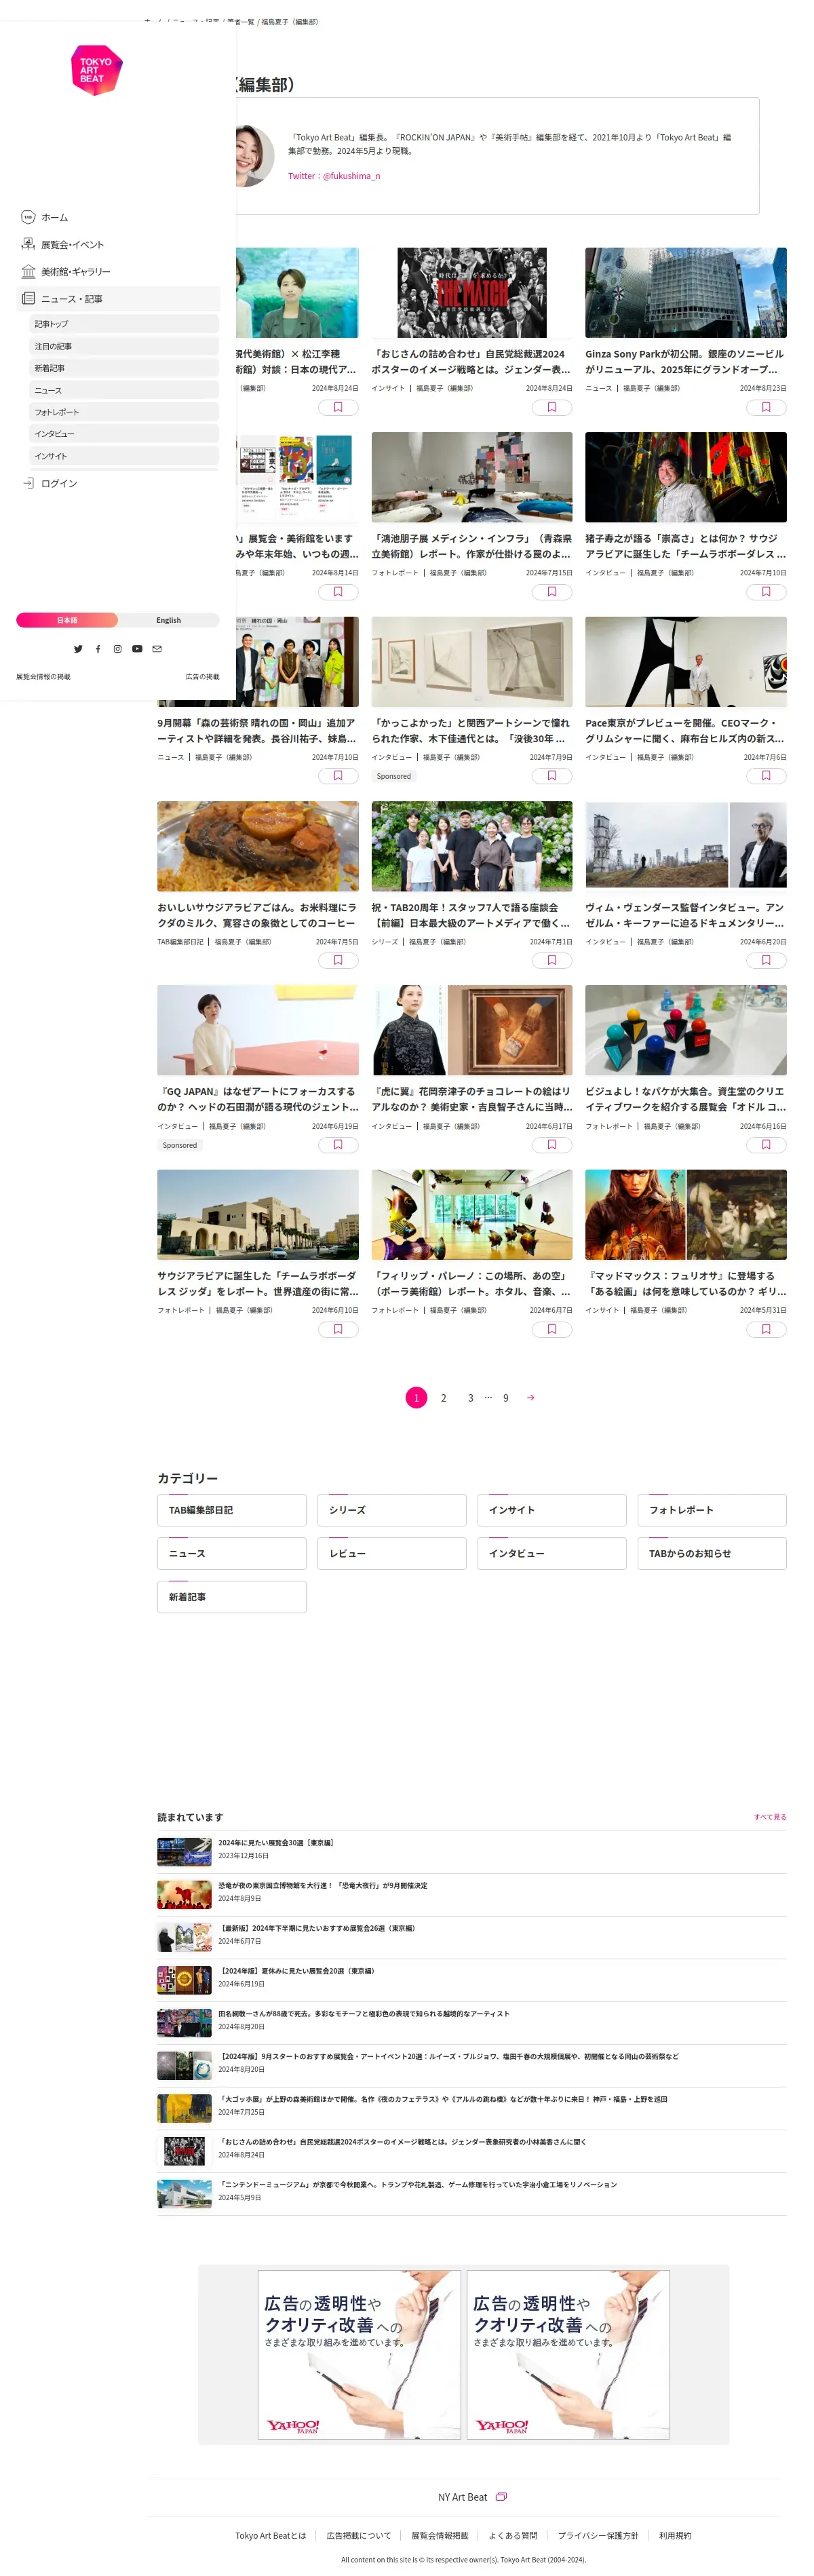The width and height of the screenshot is (814, 2576).
Task: Bookmark the 祝・TAB20周年 article
Action: click(x=551, y=961)
